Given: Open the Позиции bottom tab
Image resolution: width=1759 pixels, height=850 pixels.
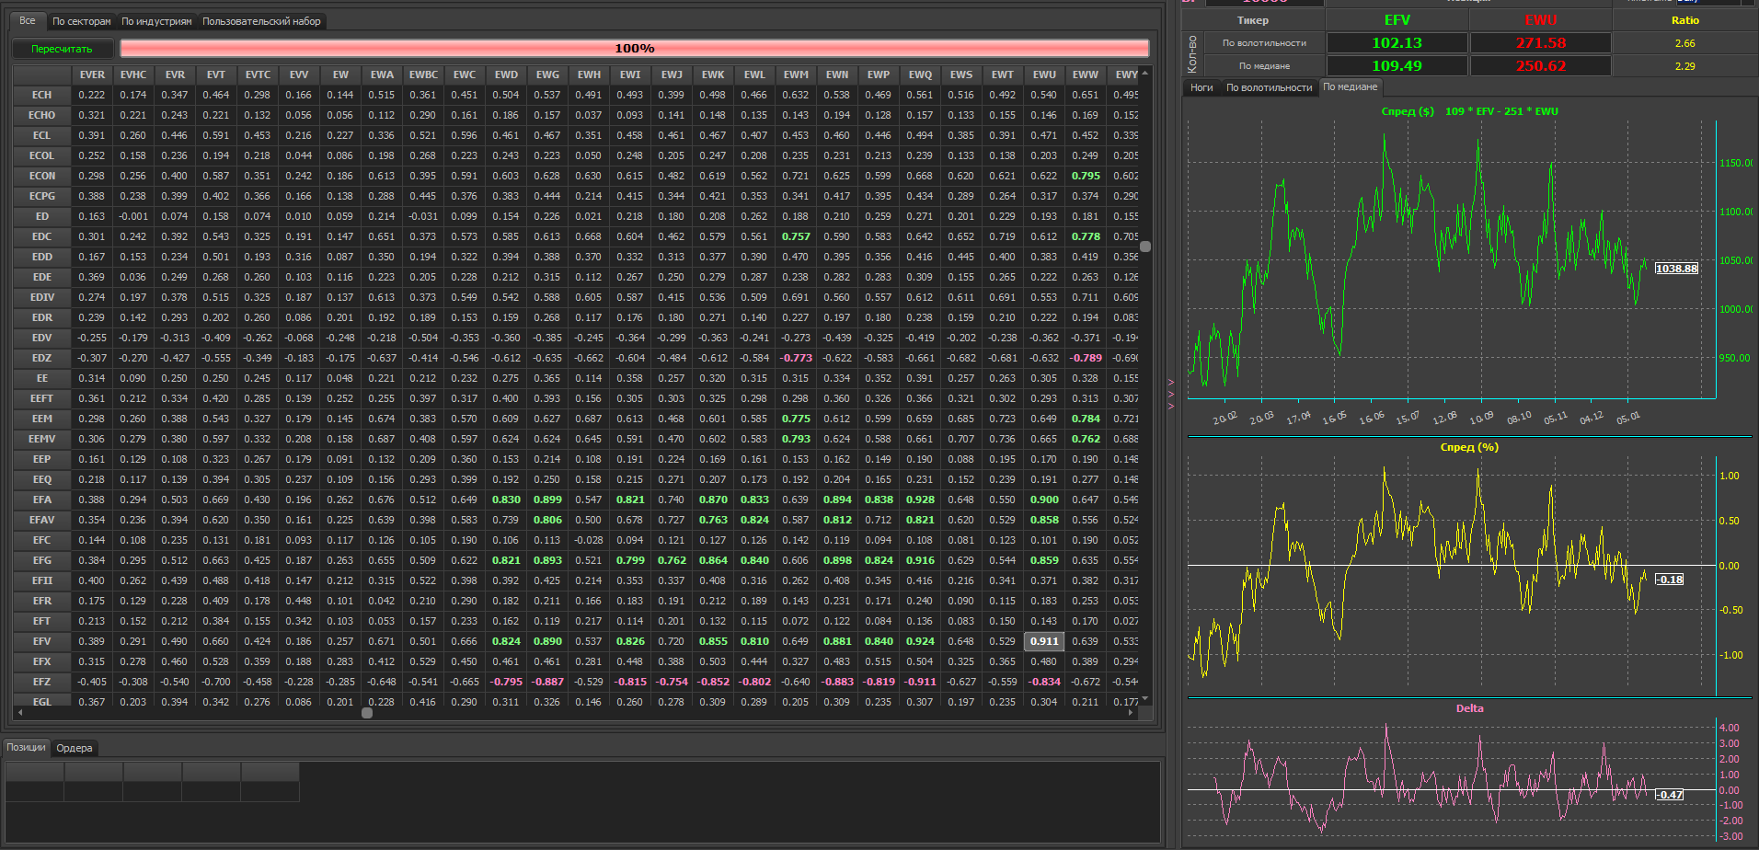Looking at the screenshot, I should coord(27,747).
